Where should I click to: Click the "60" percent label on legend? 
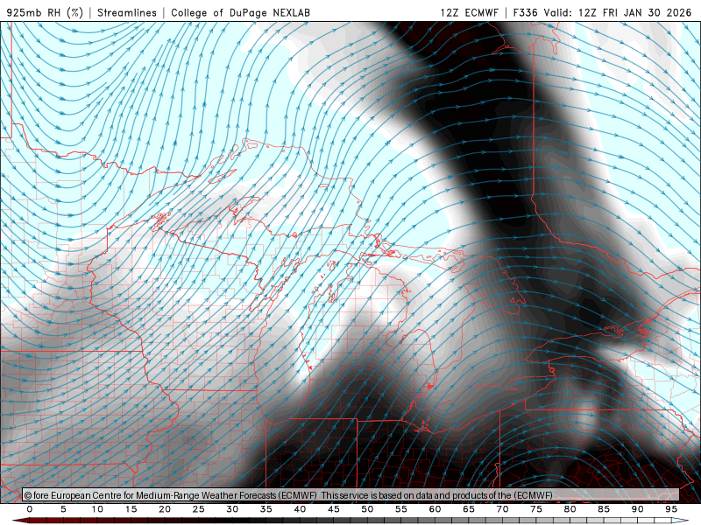[x=435, y=509]
